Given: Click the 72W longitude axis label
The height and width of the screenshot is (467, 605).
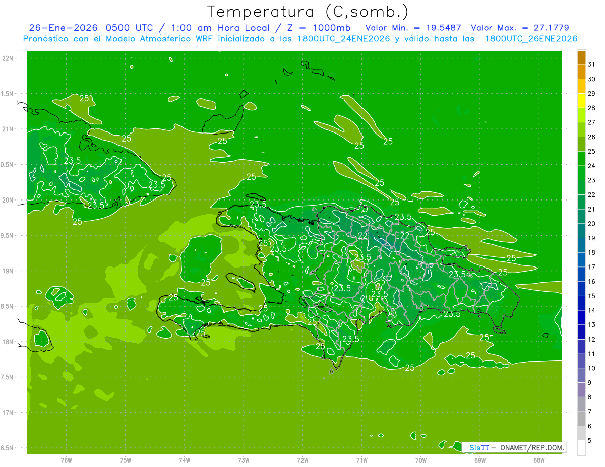Looking at the screenshot, I should click(x=302, y=460).
